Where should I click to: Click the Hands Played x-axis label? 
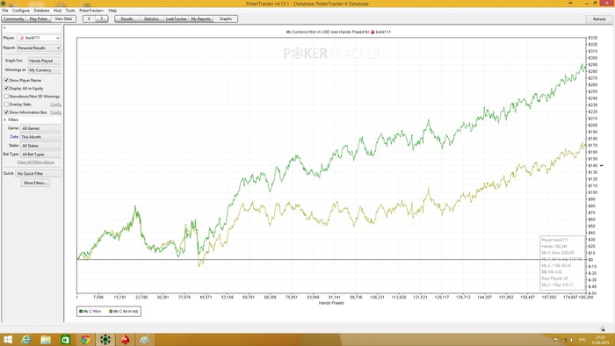[x=331, y=303]
